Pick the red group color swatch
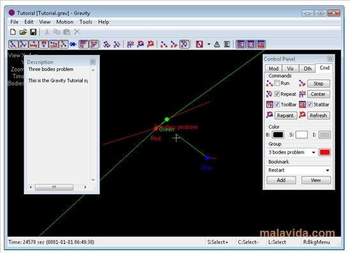 324,152
